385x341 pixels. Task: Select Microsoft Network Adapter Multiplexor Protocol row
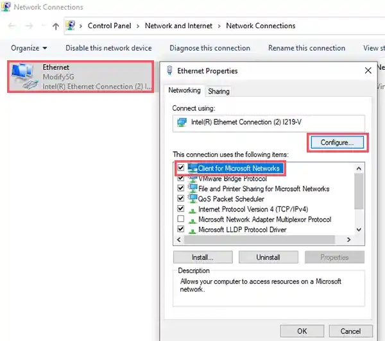click(264, 219)
